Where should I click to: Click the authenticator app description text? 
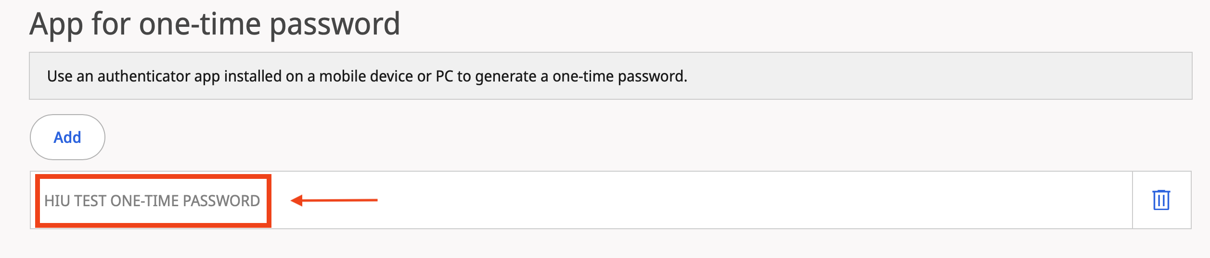click(x=367, y=76)
